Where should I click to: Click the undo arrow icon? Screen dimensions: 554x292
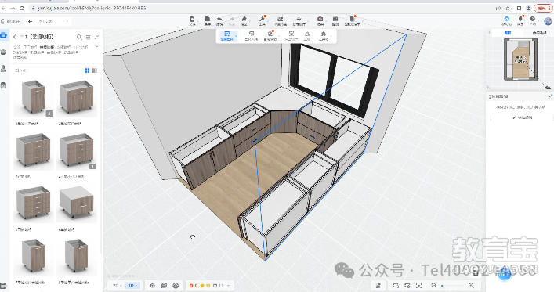point(219,19)
